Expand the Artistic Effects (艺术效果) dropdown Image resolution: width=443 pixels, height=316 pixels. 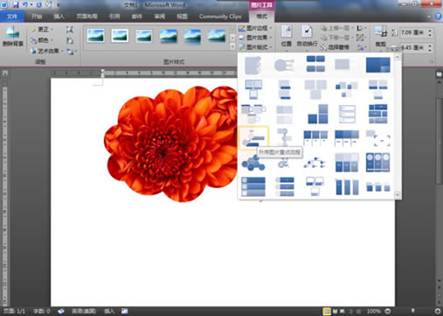coord(46,51)
